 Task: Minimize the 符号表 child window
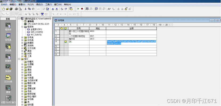point(212,20)
